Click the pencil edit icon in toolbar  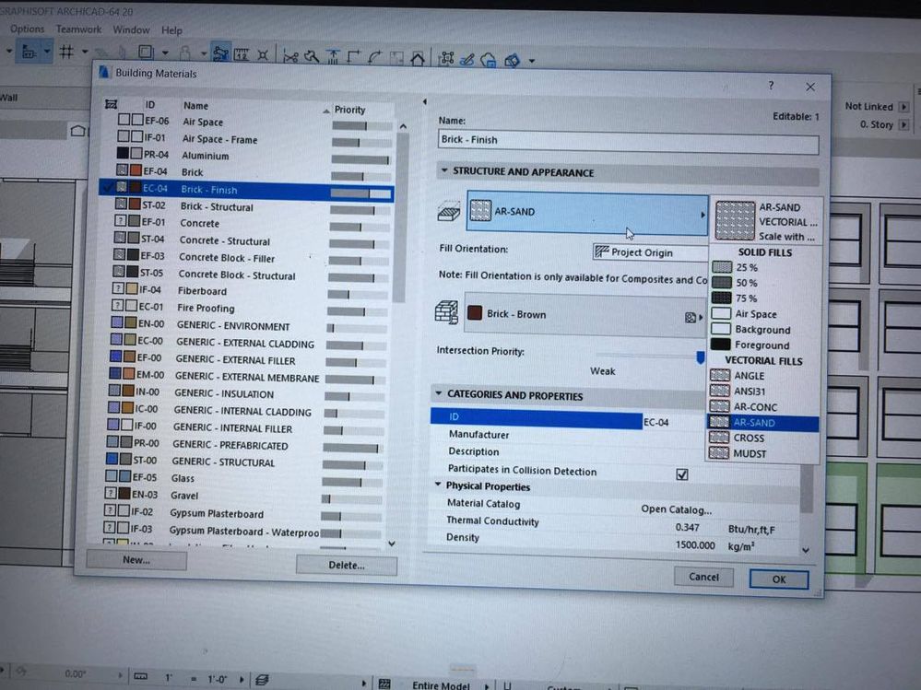467,59
